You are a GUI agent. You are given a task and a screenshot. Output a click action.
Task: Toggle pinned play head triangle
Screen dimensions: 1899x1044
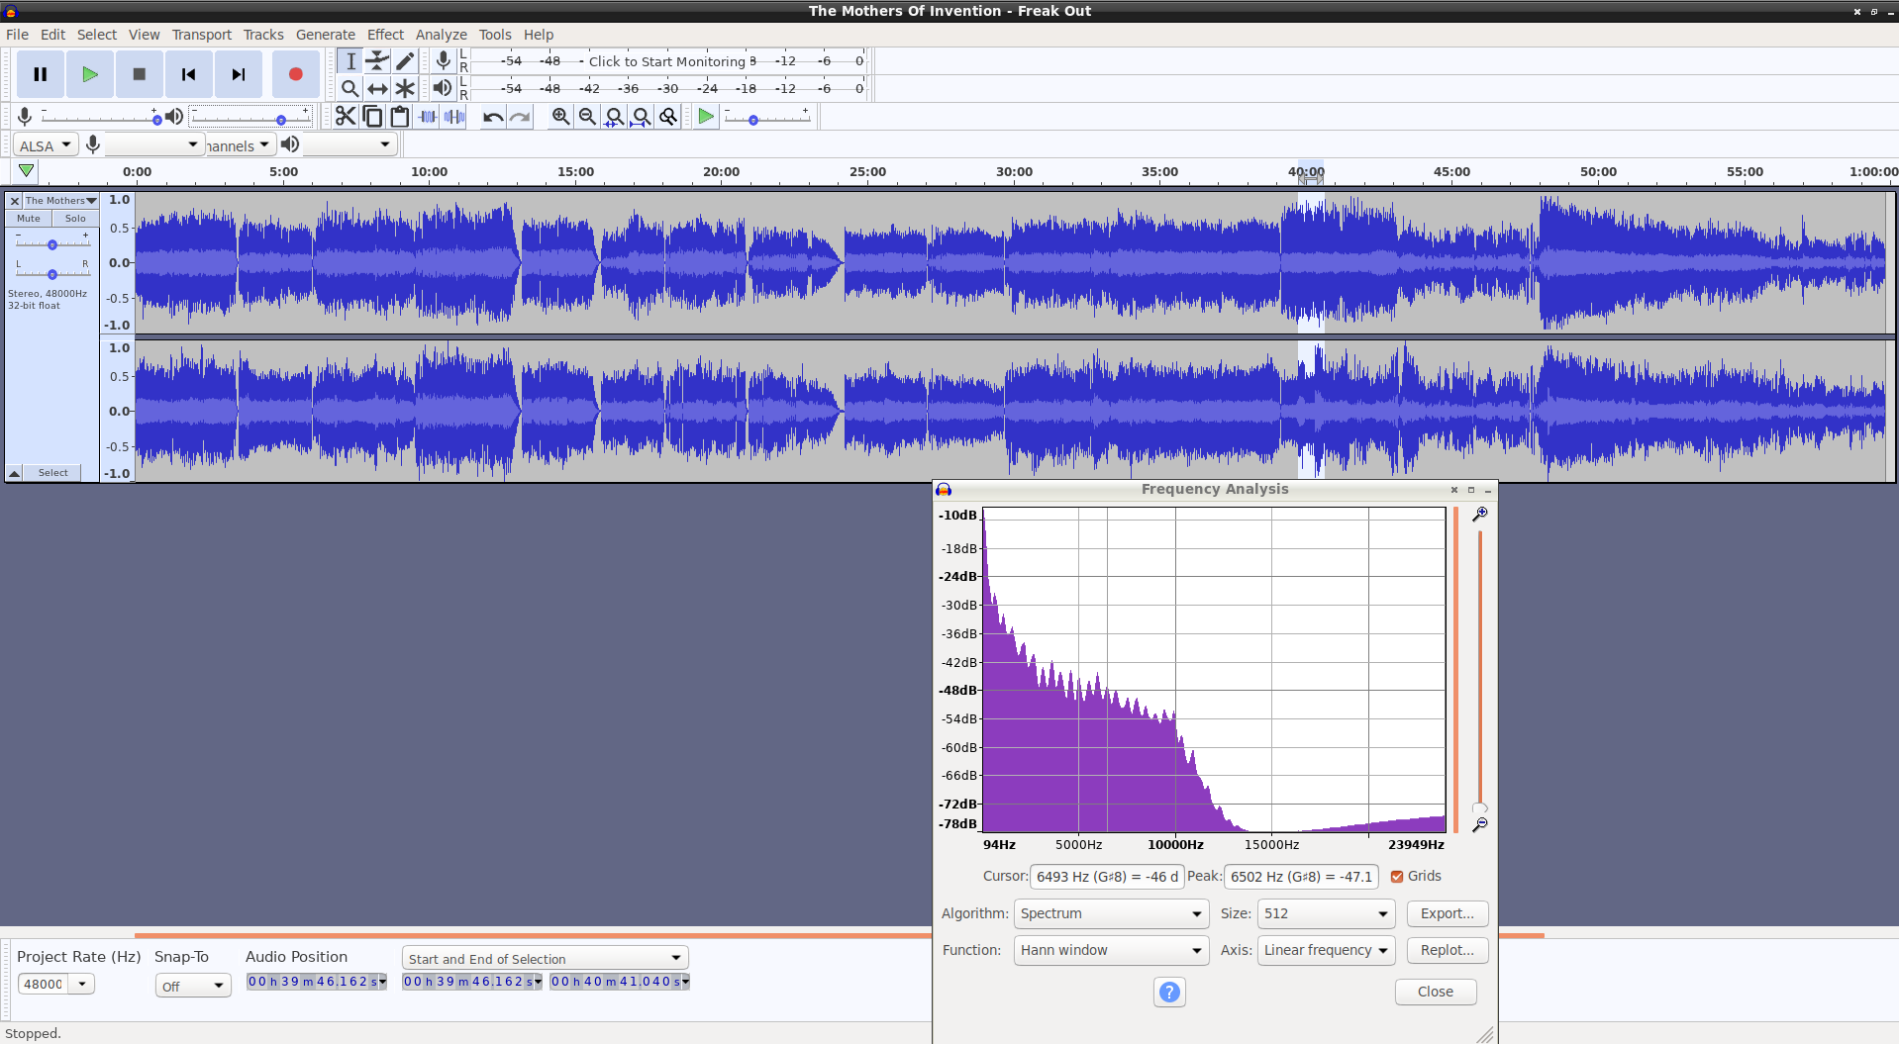point(27,171)
